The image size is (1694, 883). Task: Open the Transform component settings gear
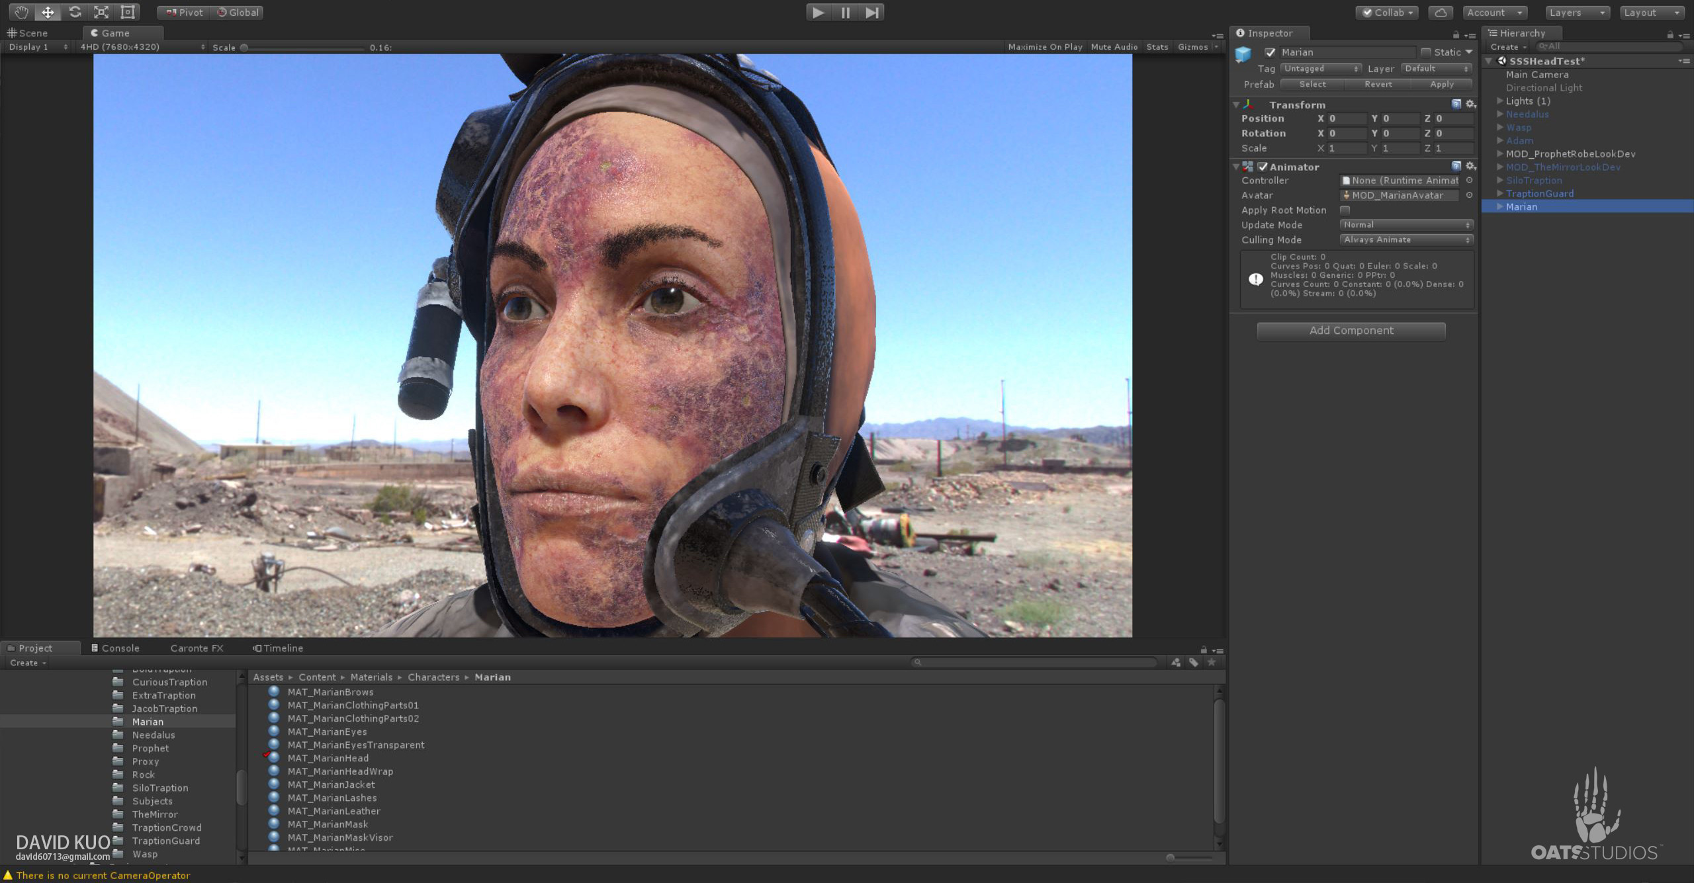tap(1470, 105)
